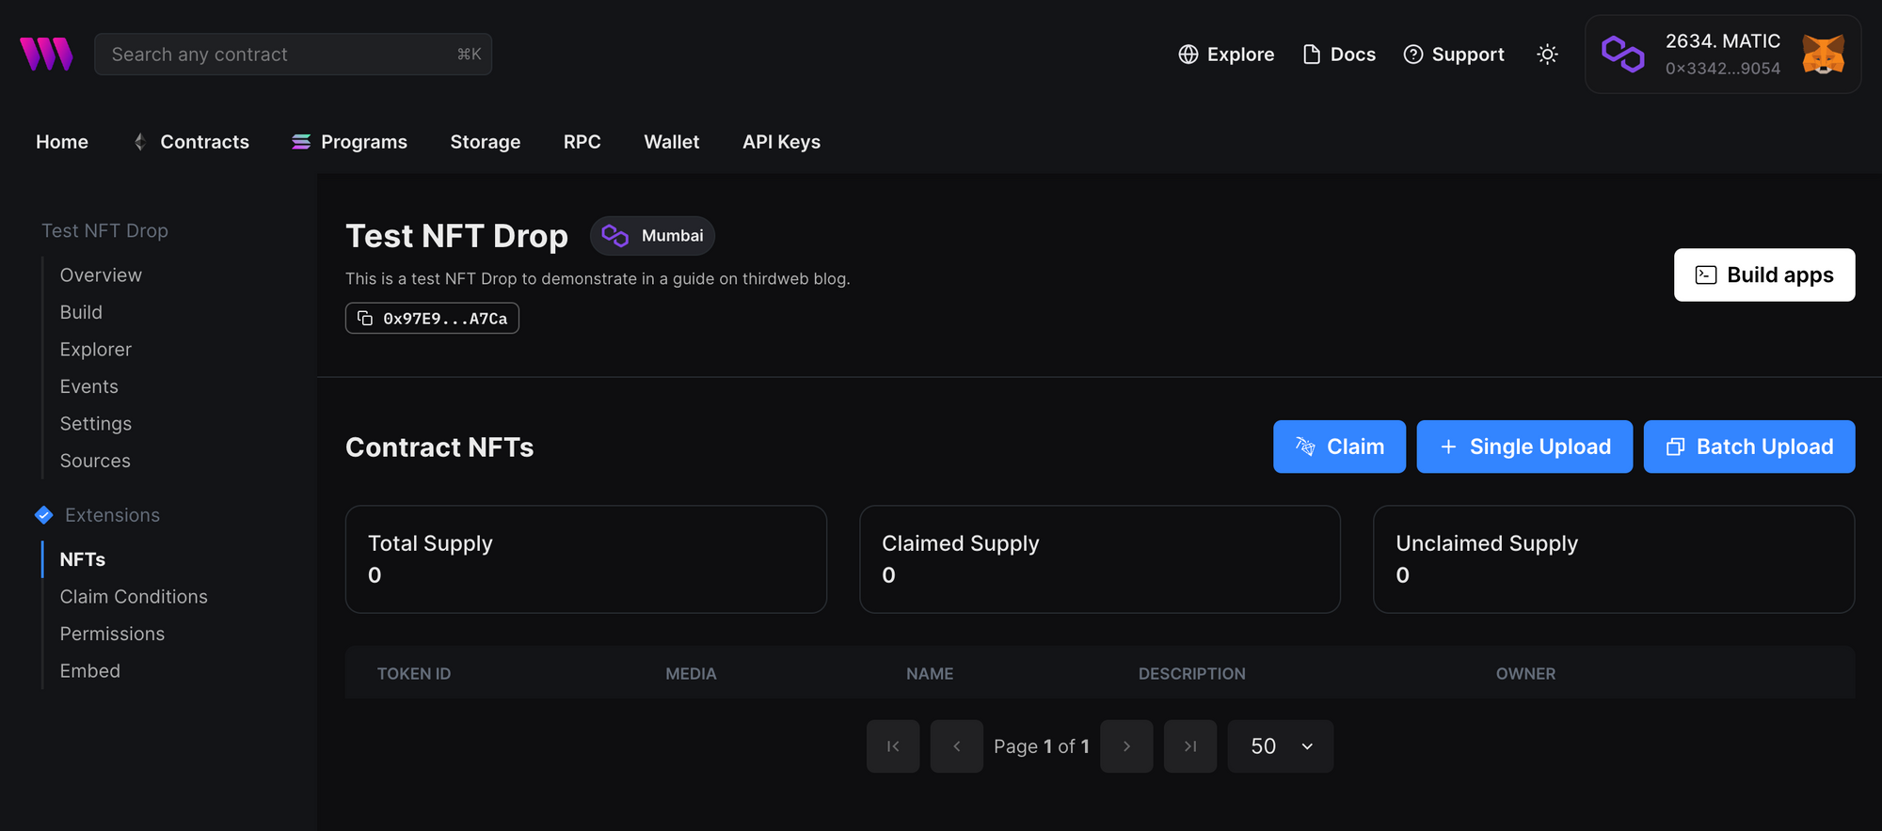Click the Total Supply card
Image resolution: width=1882 pixels, height=831 pixels.
586,559
